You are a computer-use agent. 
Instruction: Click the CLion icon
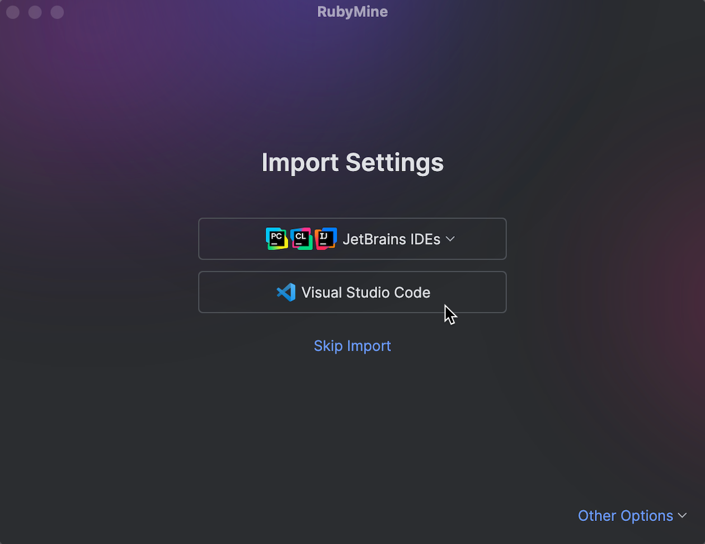point(301,238)
